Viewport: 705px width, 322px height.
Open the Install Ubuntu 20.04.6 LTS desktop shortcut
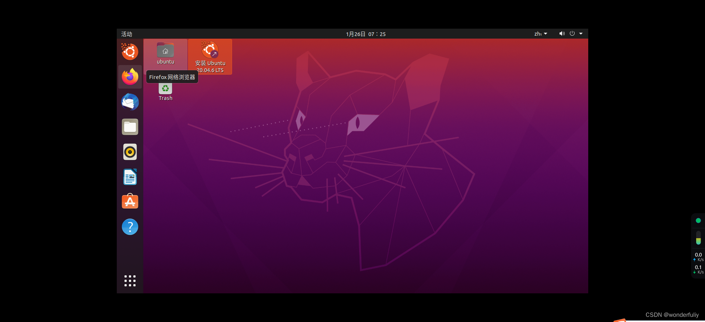(x=210, y=57)
